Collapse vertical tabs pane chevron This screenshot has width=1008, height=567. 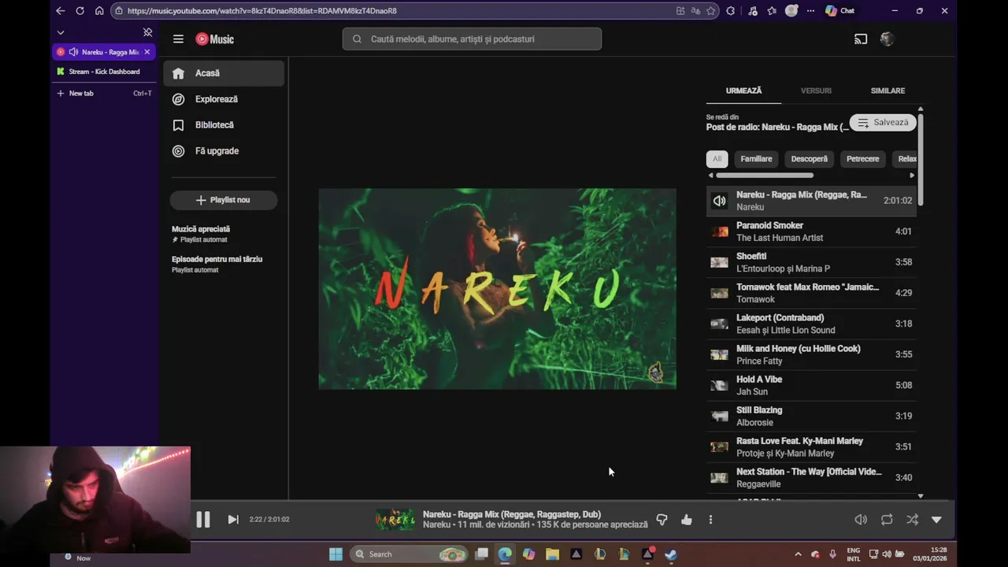pos(61,32)
